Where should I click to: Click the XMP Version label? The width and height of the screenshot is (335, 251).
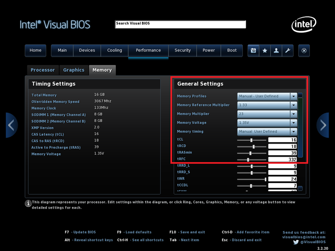42,128
